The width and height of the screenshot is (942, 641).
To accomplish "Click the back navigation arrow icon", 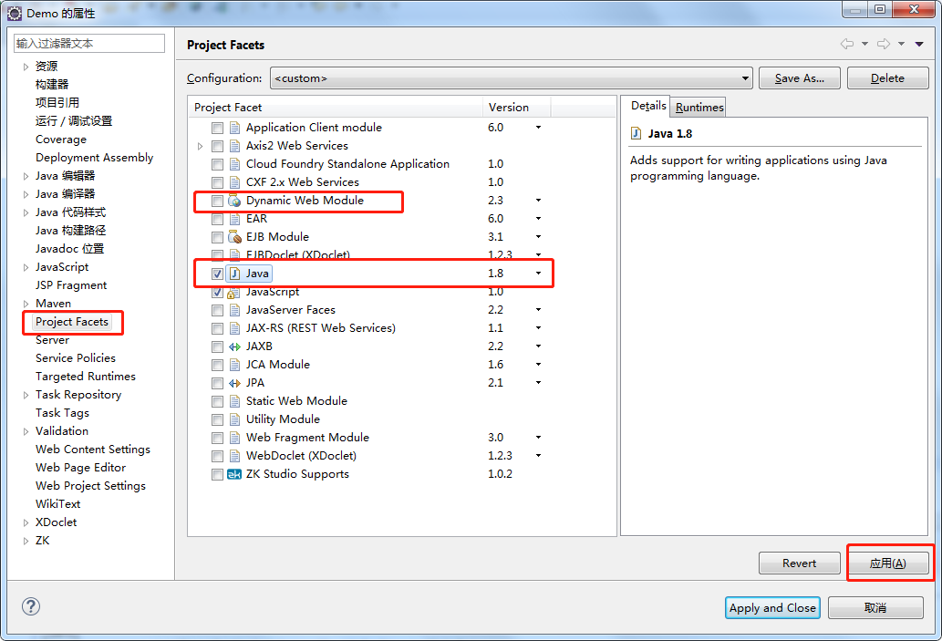I will pos(847,44).
